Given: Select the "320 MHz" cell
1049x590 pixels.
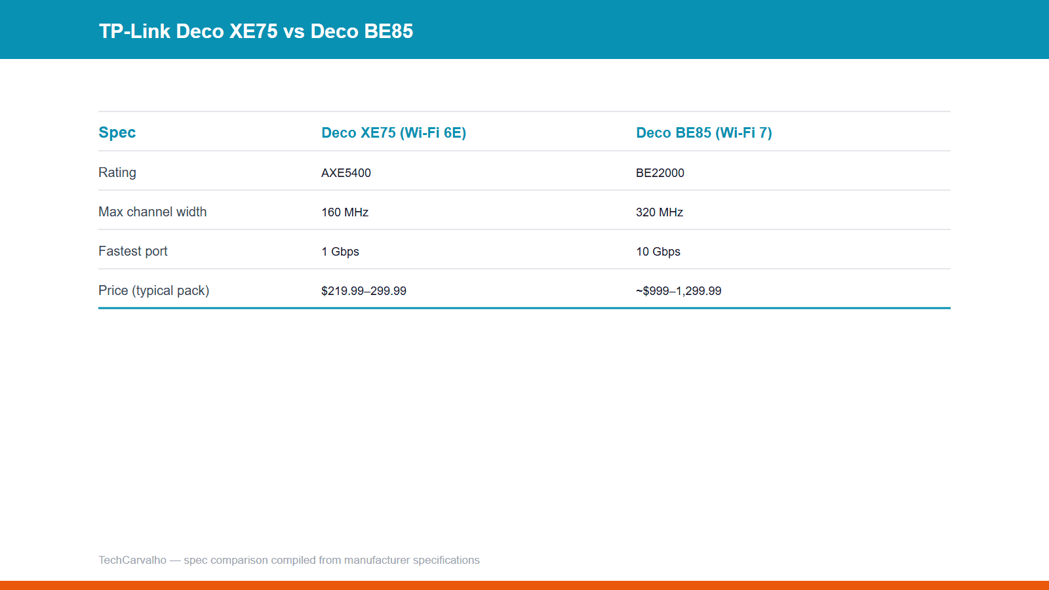Looking at the screenshot, I should 660,212.
